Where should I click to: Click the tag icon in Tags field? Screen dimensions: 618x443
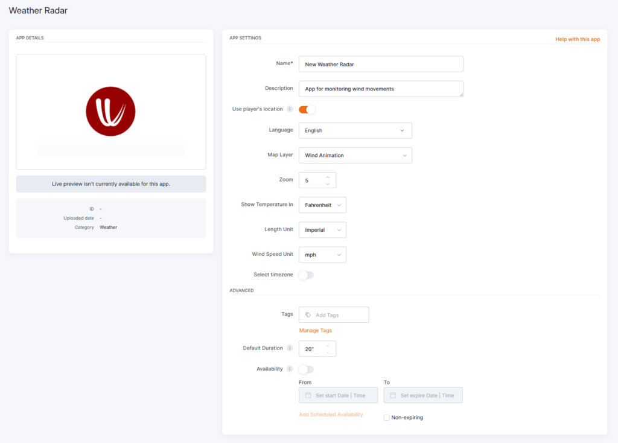click(308, 315)
